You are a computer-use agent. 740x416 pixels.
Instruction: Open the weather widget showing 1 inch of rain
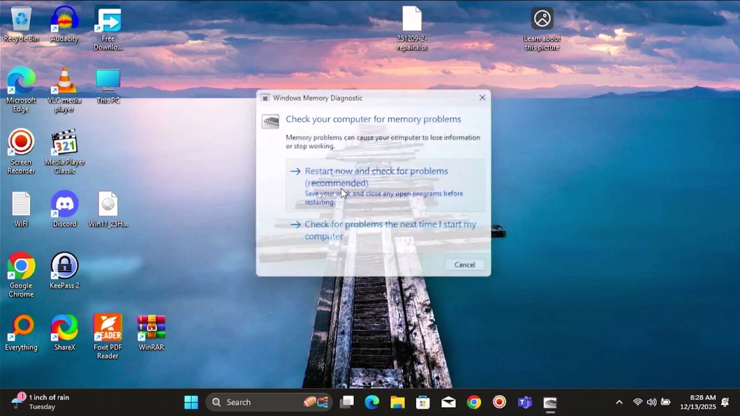[x=41, y=402]
